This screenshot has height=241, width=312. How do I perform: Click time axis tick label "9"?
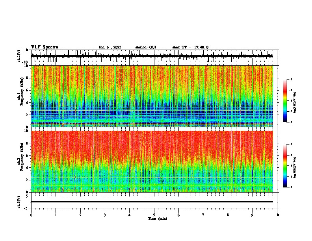(x=252, y=215)
